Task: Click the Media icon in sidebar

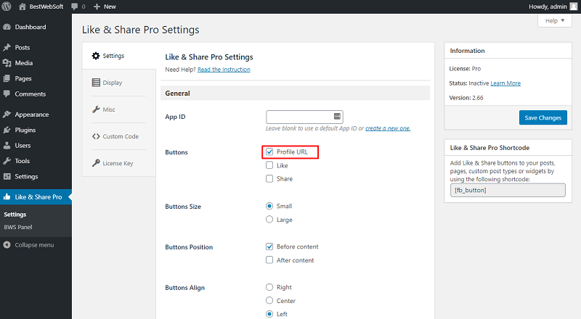Action: click(7, 63)
